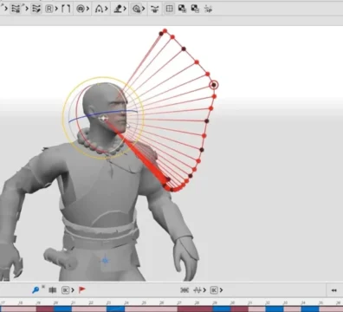Click the blue locator cross at character's waist
343x312 pixels.
click(x=105, y=261)
